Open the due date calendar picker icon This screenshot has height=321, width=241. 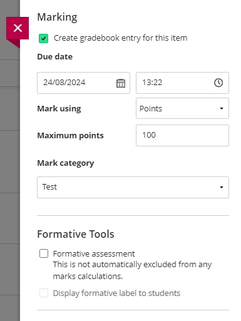(121, 83)
